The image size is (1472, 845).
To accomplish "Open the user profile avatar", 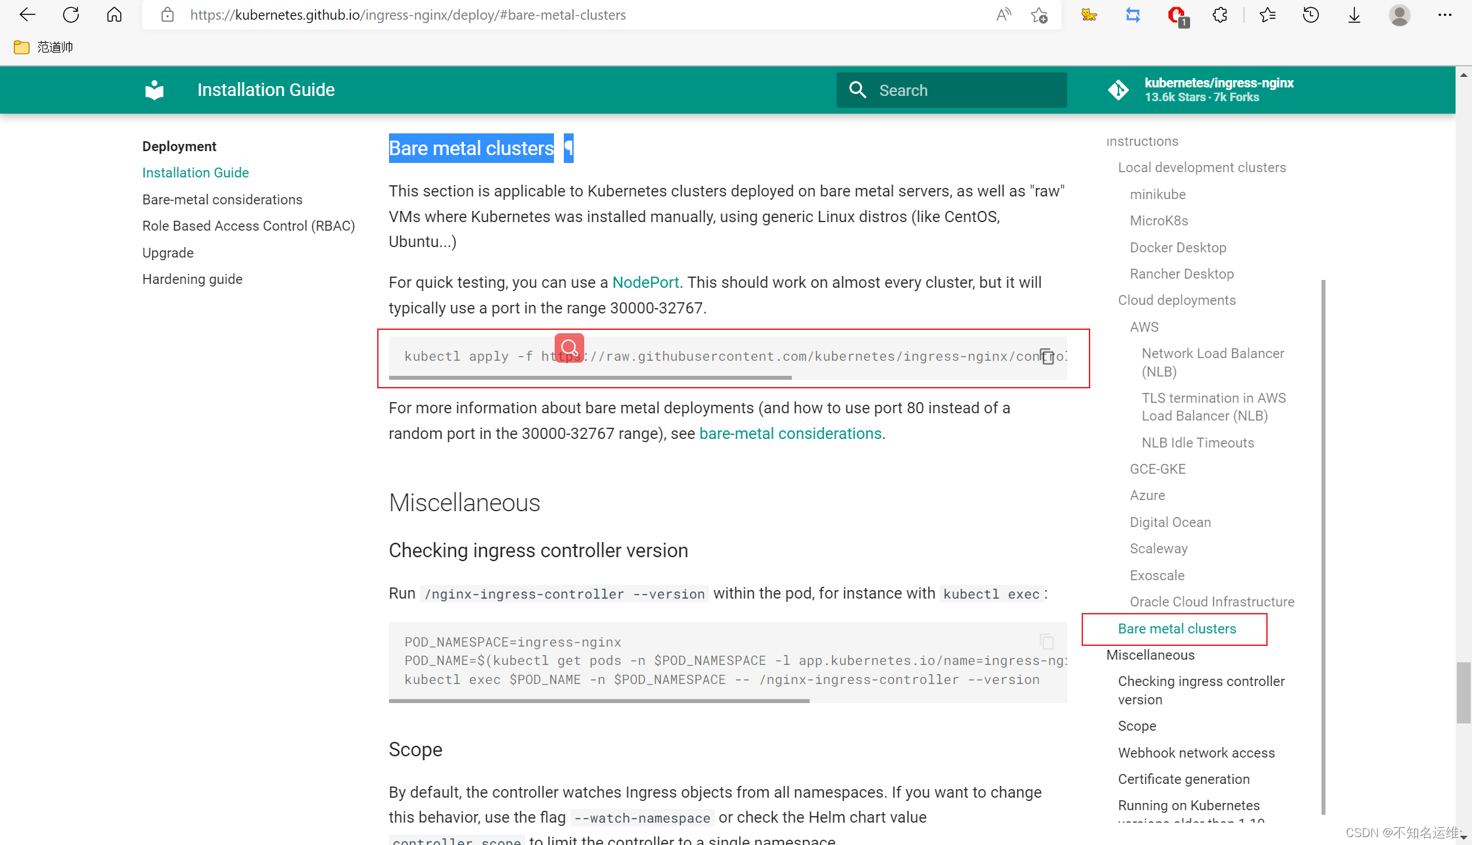I will pos(1400,14).
